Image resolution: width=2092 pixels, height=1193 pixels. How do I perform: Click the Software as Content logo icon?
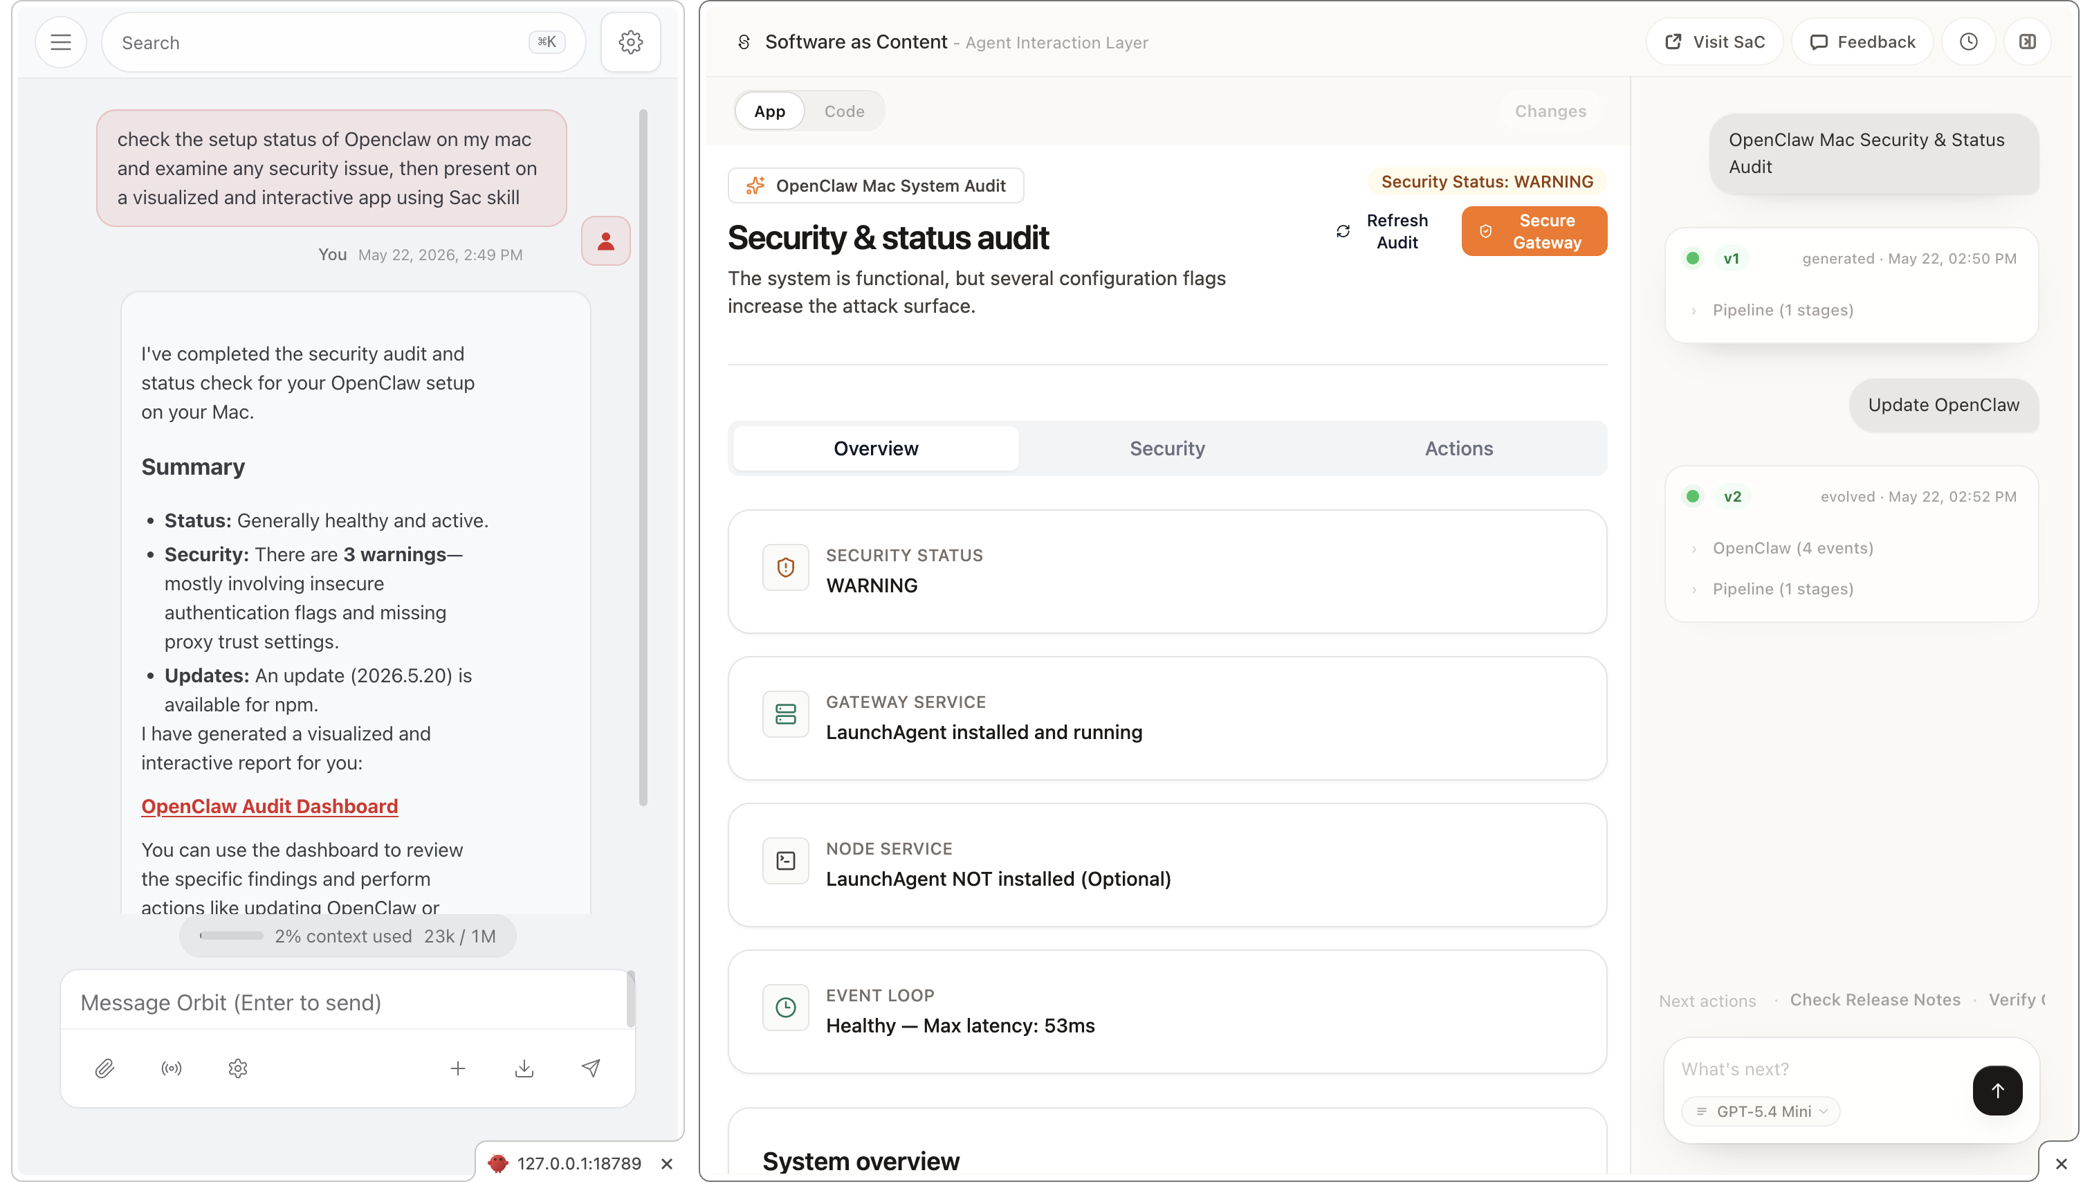point(744,42)
